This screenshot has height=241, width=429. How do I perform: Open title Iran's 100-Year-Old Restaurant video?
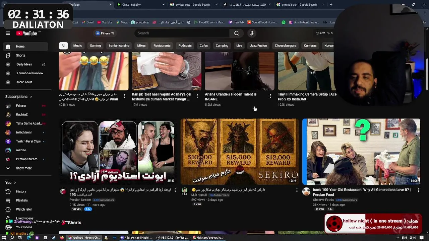pos(362,192)
